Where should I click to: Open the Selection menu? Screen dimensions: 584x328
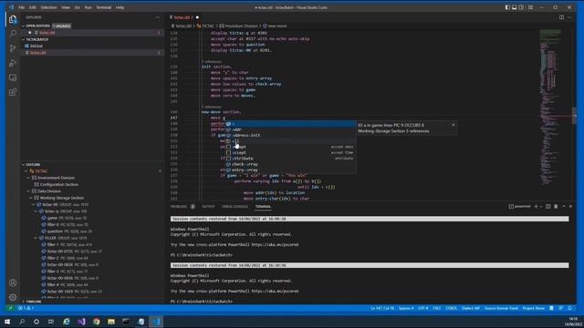point(48,7)
